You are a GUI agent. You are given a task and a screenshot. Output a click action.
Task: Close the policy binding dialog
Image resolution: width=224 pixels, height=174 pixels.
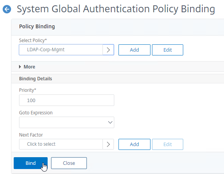point(69,163)
